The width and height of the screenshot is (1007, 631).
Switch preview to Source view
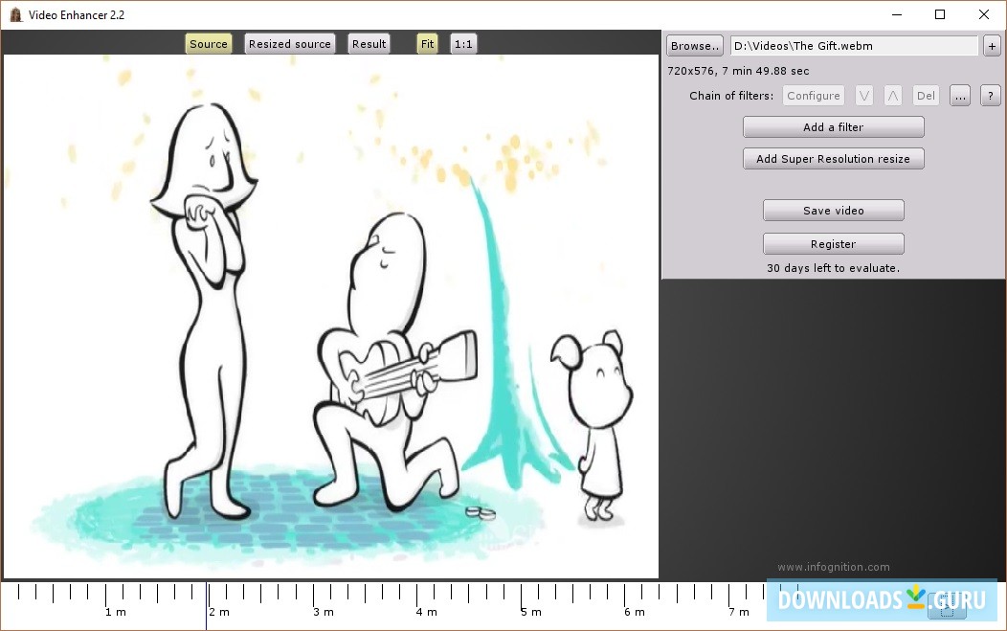208,44
